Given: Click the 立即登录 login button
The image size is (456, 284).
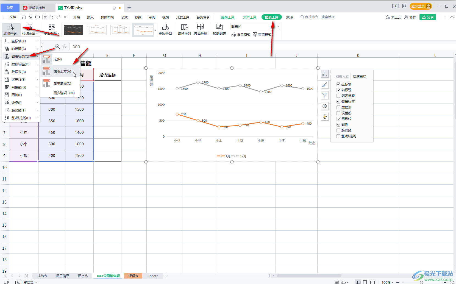Looking at the screenshot, I should tap(421, 6).
